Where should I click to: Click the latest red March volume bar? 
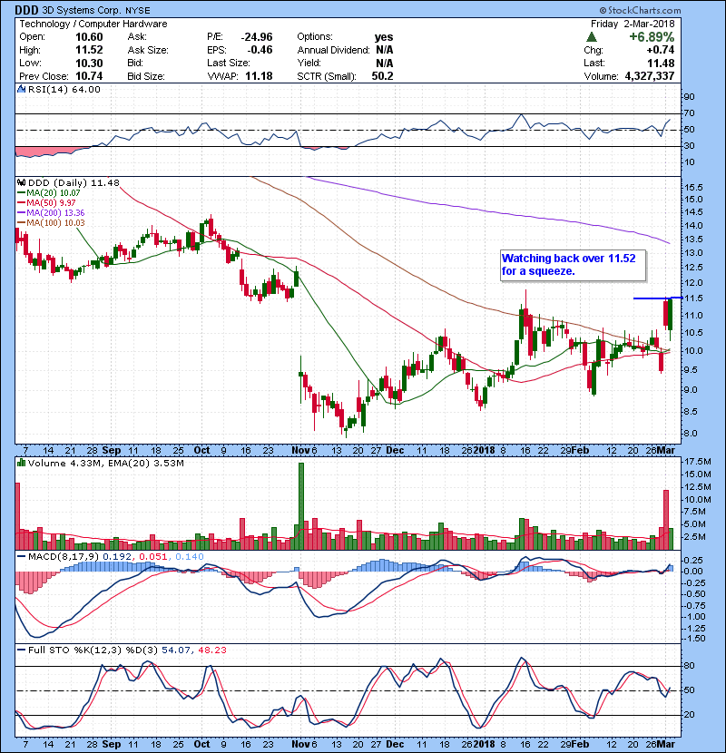coord(666,520)
